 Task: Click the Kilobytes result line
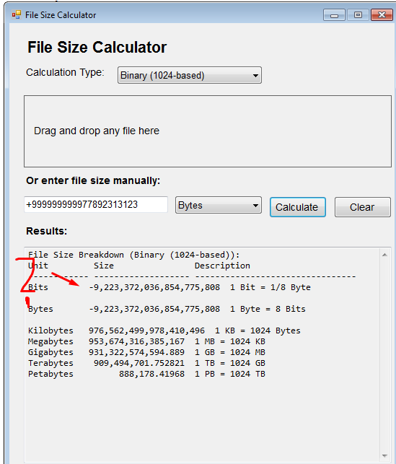pos(164,331)
